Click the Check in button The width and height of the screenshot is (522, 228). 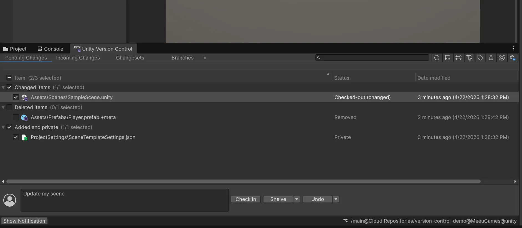coord(245,199)
